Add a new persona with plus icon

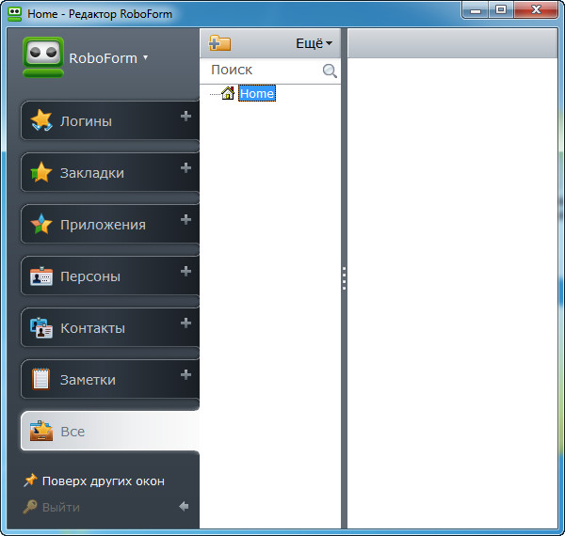(x=186, y=272)
